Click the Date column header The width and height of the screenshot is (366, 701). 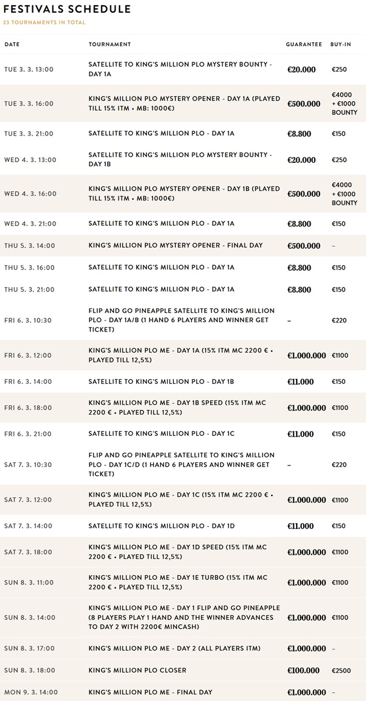[x=12, y=44]
